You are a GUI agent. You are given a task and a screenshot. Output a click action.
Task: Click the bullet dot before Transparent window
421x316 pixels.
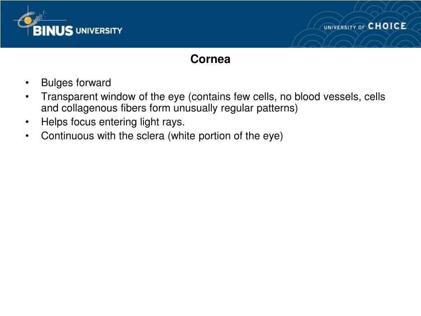[x=27, y=96]
